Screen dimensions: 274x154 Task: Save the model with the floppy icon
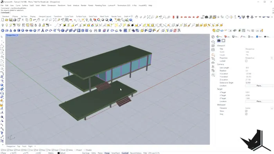[11, 20]
